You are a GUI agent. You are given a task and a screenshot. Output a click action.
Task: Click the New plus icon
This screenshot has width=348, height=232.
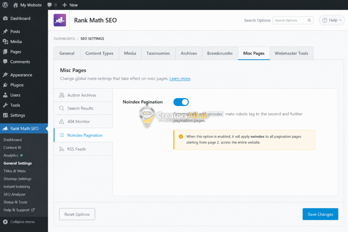coord(65,5)
